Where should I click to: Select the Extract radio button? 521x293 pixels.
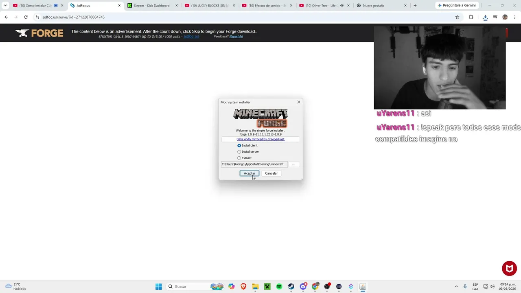(239, 158)
